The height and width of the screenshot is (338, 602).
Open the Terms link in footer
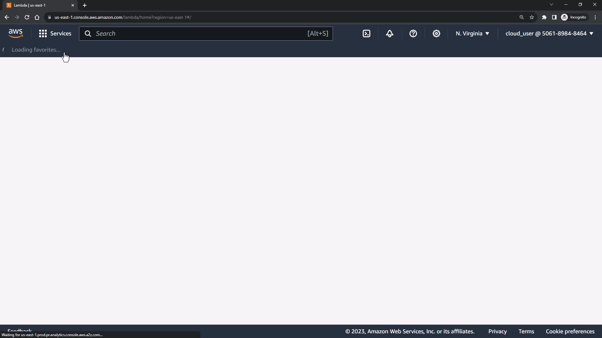(x=526, y=331)
